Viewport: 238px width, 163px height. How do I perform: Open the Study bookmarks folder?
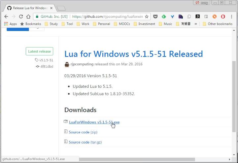(x=51, y=24)
